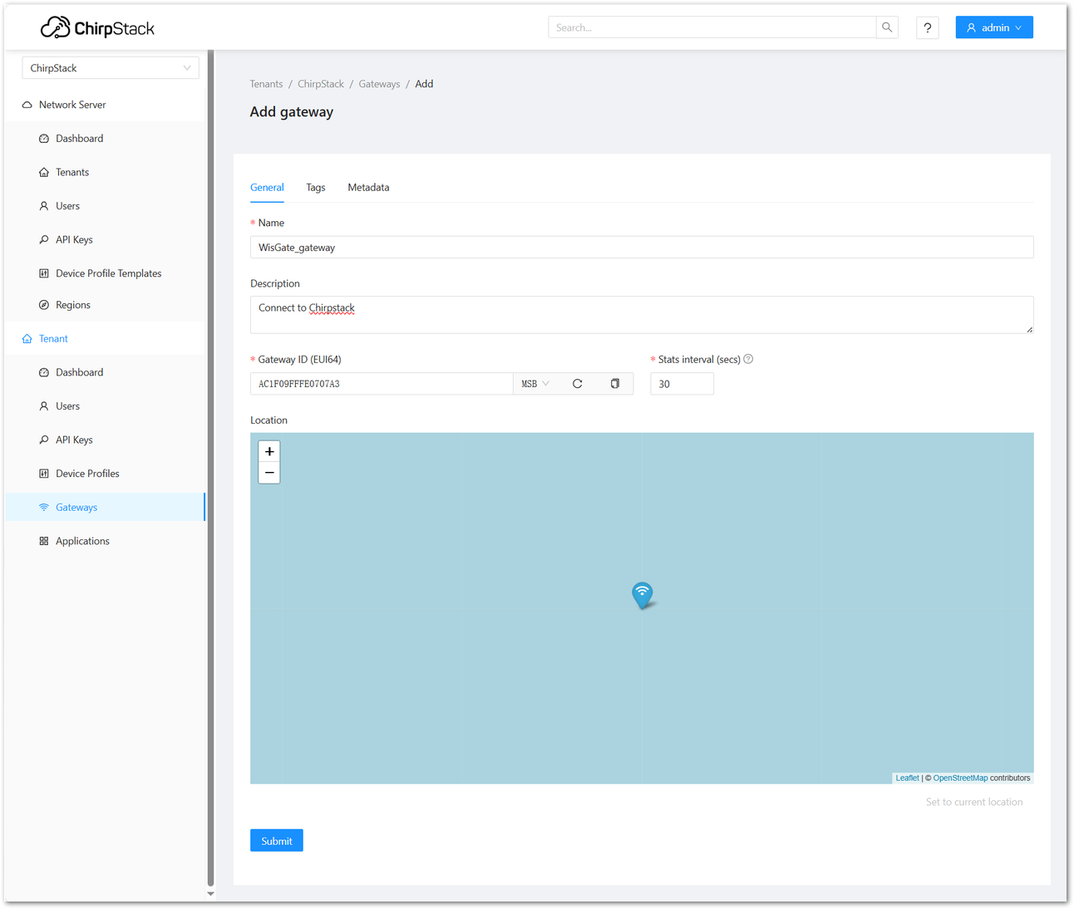Open the Stats interval help tooltip
Screen dimensions: 1074x909
[747, 358]
